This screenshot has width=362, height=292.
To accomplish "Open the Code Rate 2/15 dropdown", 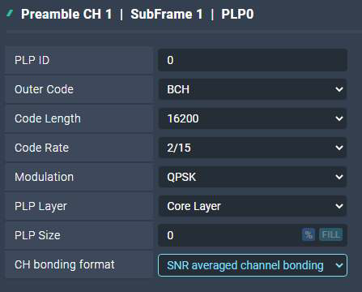I will tap(253, 148).
